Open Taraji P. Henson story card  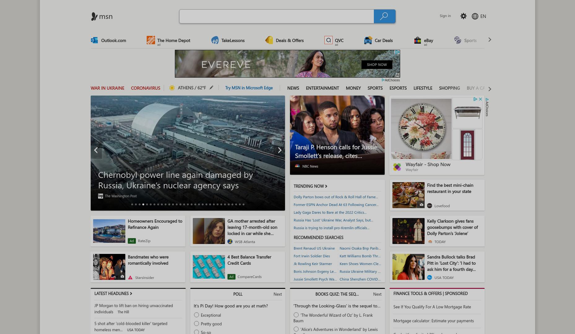click(x=337, y=135)
